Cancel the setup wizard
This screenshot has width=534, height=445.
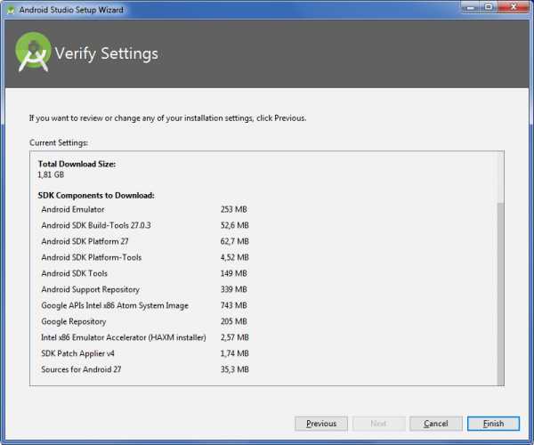(x=435, y=424)
